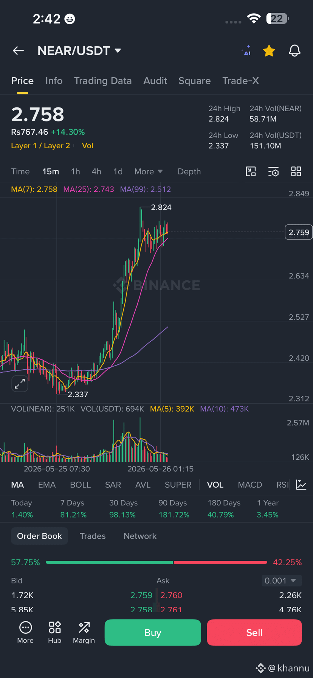
Task: Enable the MACD sub-indicator
Action: click(x=250, y=485)
